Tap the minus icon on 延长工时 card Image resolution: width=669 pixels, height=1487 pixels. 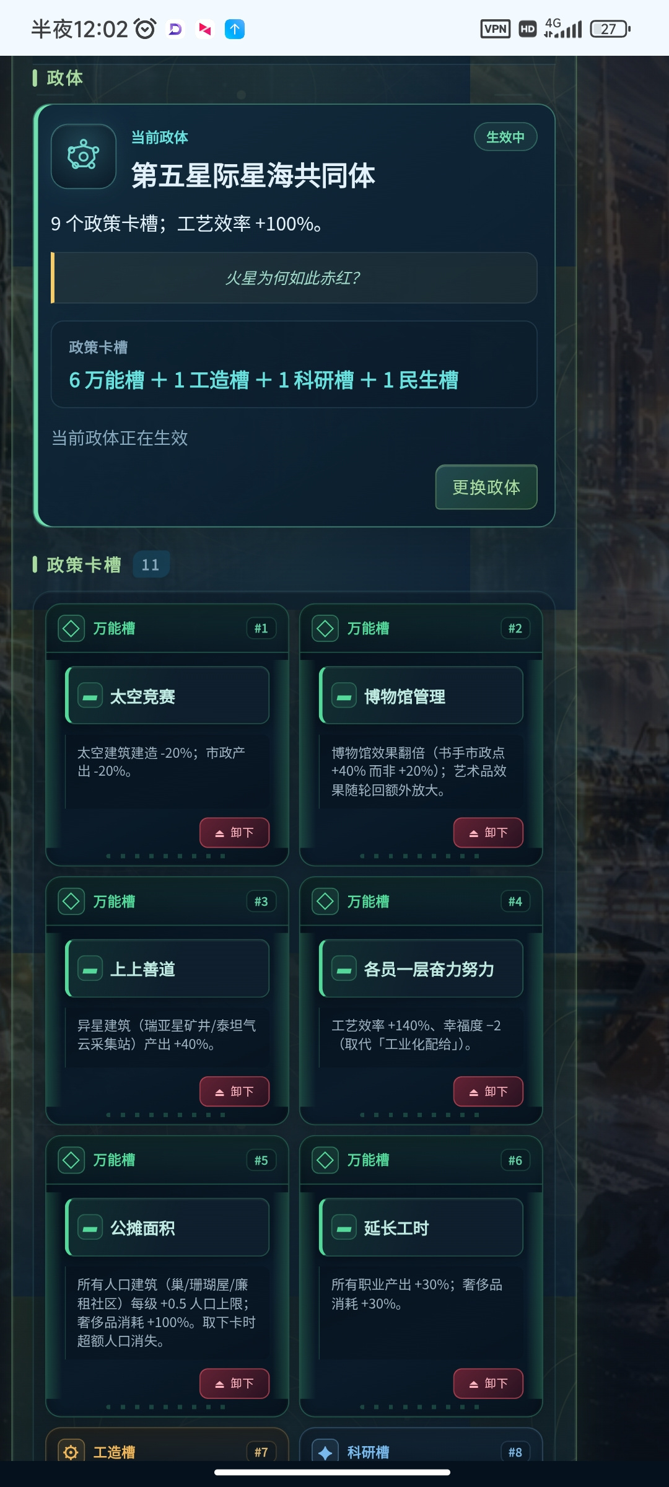coord(344,1228)
